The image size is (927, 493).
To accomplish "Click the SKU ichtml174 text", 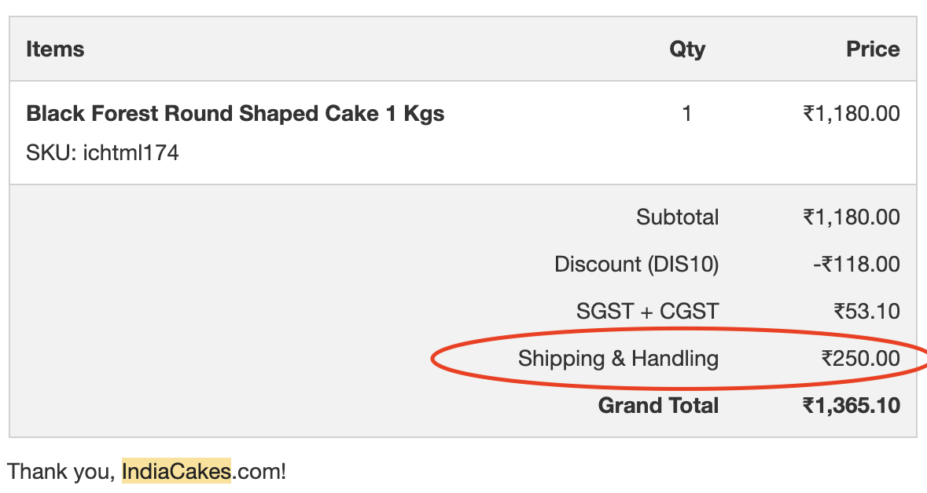I will (102, 152).
